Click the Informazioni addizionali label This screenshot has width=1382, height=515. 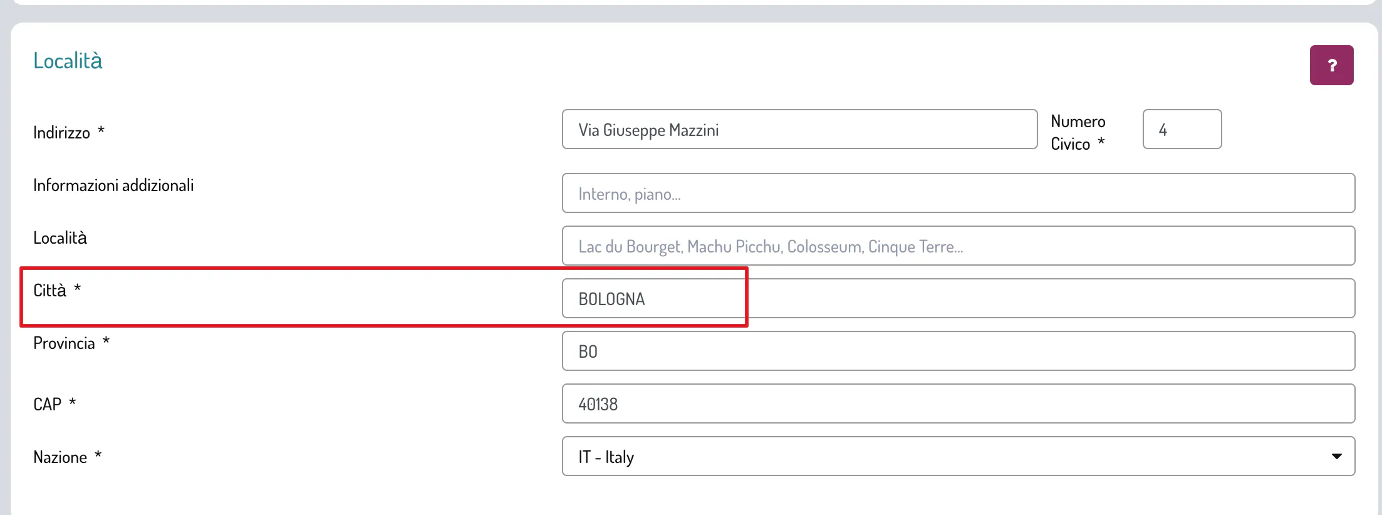[113, 185]
